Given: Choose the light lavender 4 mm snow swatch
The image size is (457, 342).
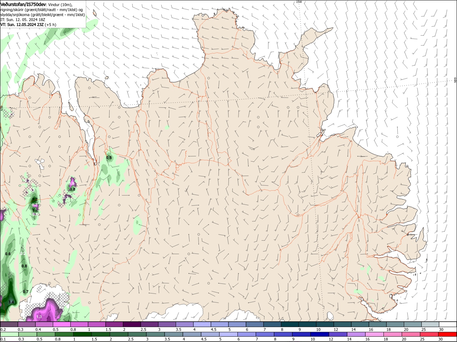Looking at the screenshot, I should click(x=202, y=324).
